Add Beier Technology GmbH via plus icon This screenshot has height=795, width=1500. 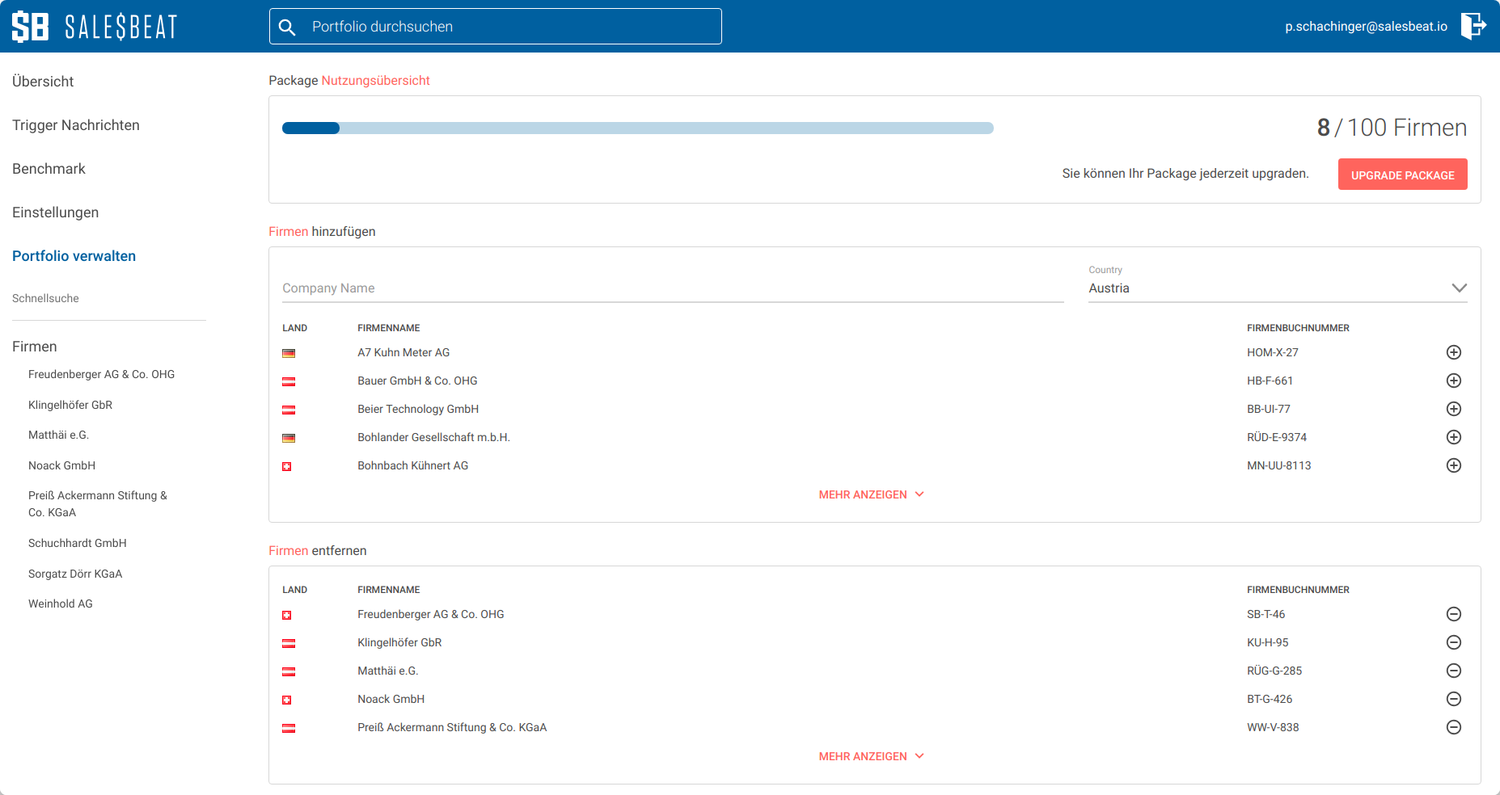[x=1453, y=409]
